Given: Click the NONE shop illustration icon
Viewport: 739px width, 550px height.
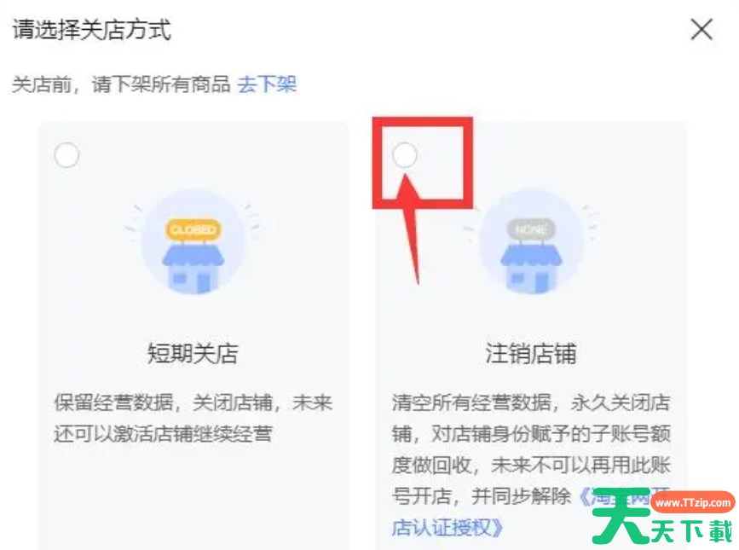Looking at the screenshot, I should point(531,242).
